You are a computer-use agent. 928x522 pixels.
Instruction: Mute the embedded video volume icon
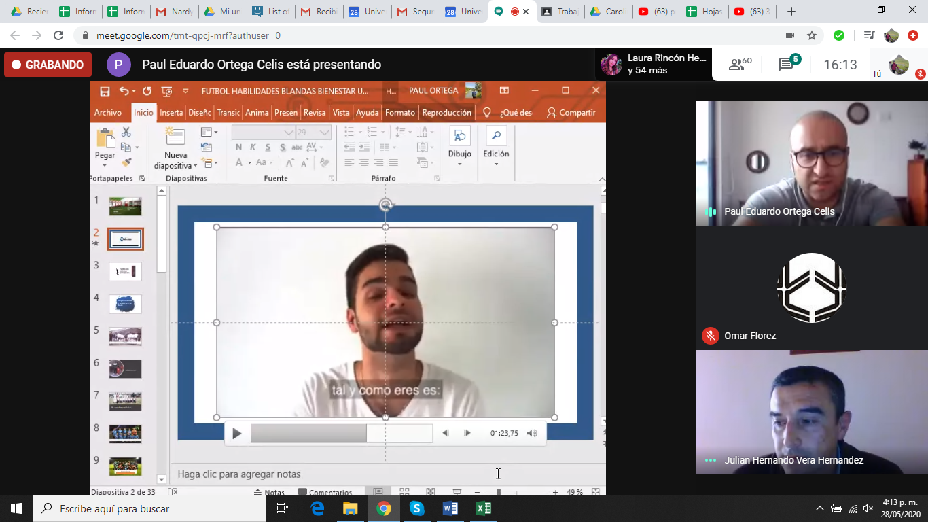pyautogui.click(x=532, y=434)
